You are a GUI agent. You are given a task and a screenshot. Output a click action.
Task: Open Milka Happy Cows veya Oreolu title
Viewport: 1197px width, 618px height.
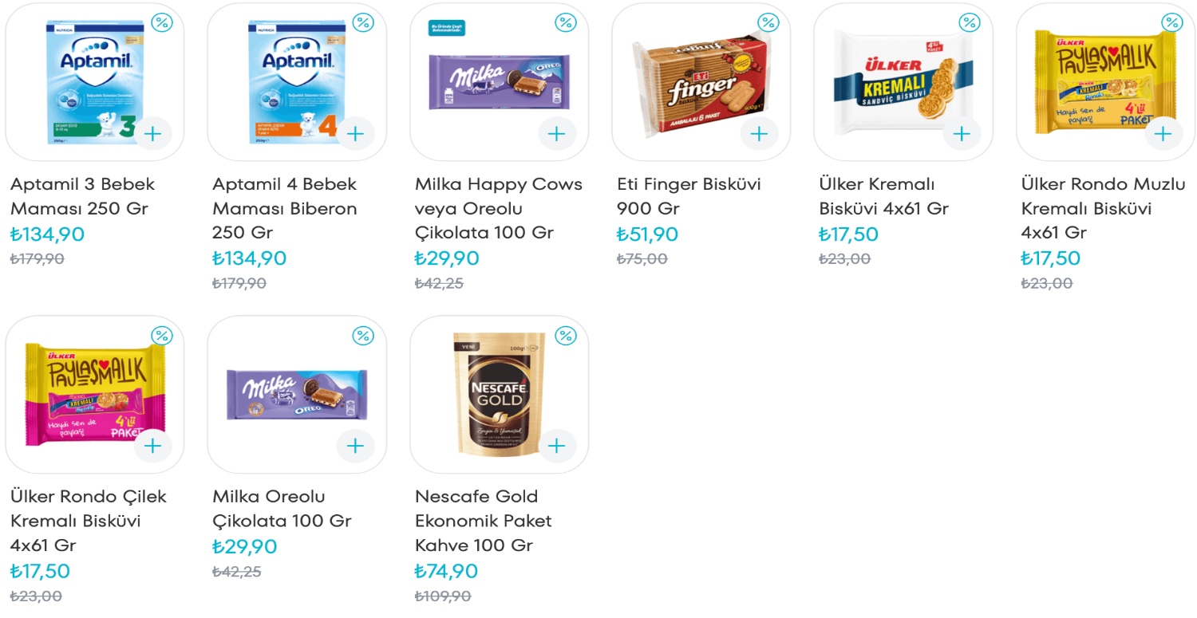(498, 208)
